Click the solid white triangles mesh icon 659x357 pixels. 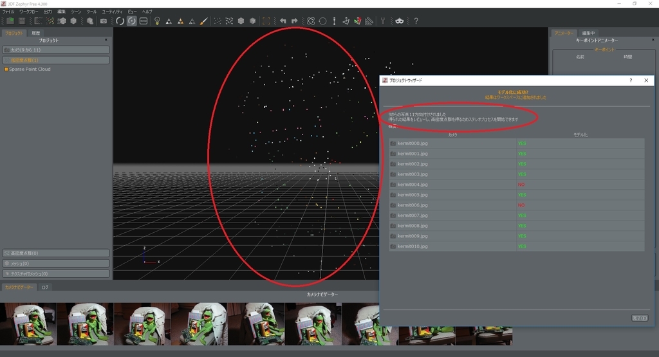tap(169, 21)
